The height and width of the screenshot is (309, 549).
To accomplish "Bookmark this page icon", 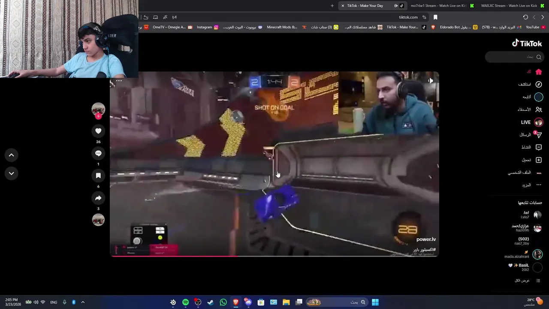I will pos(435,17).
